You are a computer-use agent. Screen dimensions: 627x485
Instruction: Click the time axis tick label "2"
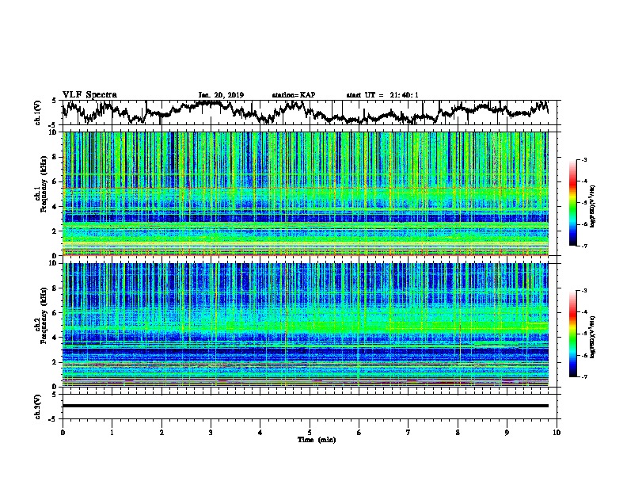click(x=161, y=433)
